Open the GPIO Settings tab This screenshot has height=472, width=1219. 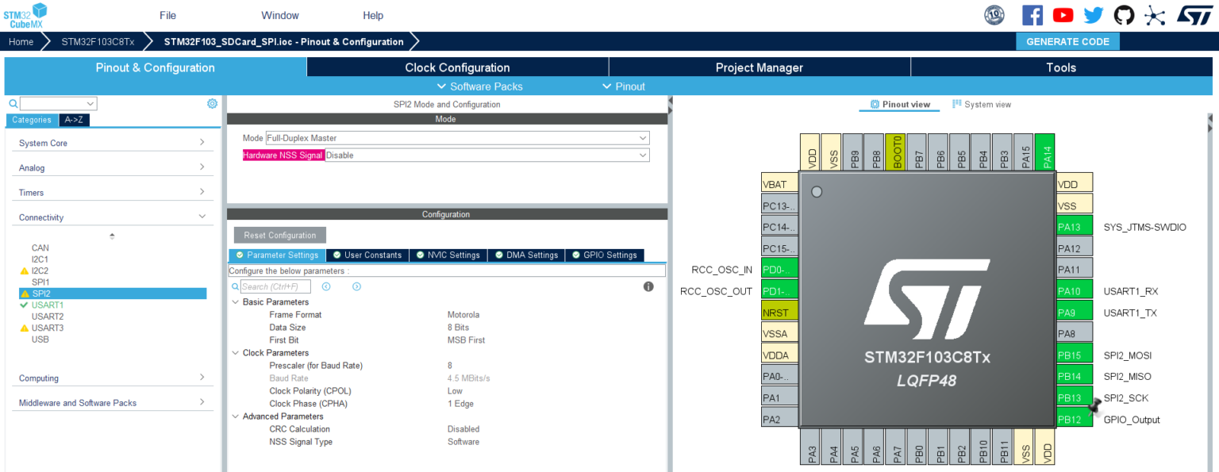[x=604, y=255]
